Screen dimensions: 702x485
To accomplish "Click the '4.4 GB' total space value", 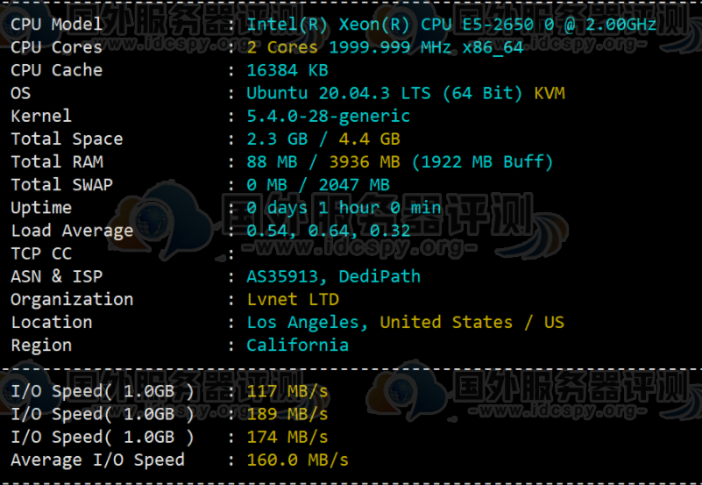I will pyautogui.click(x=369, y=139).
